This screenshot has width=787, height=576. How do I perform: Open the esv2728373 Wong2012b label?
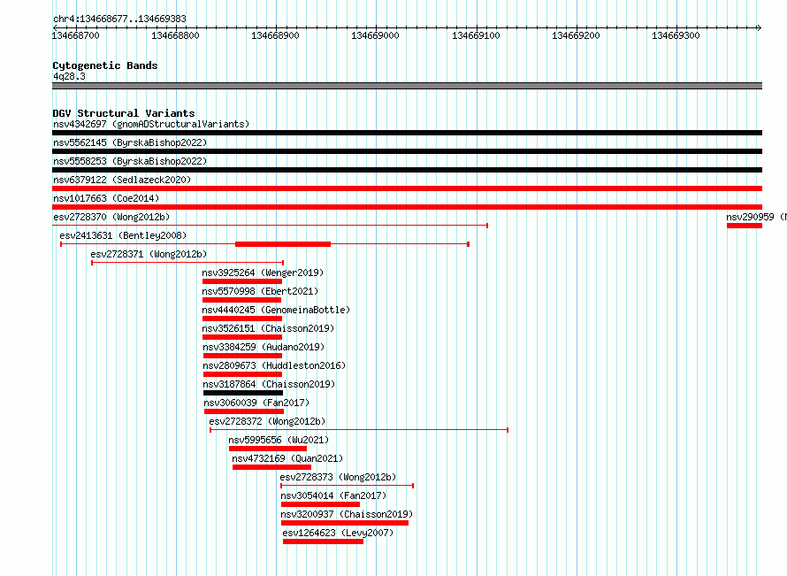338,477
